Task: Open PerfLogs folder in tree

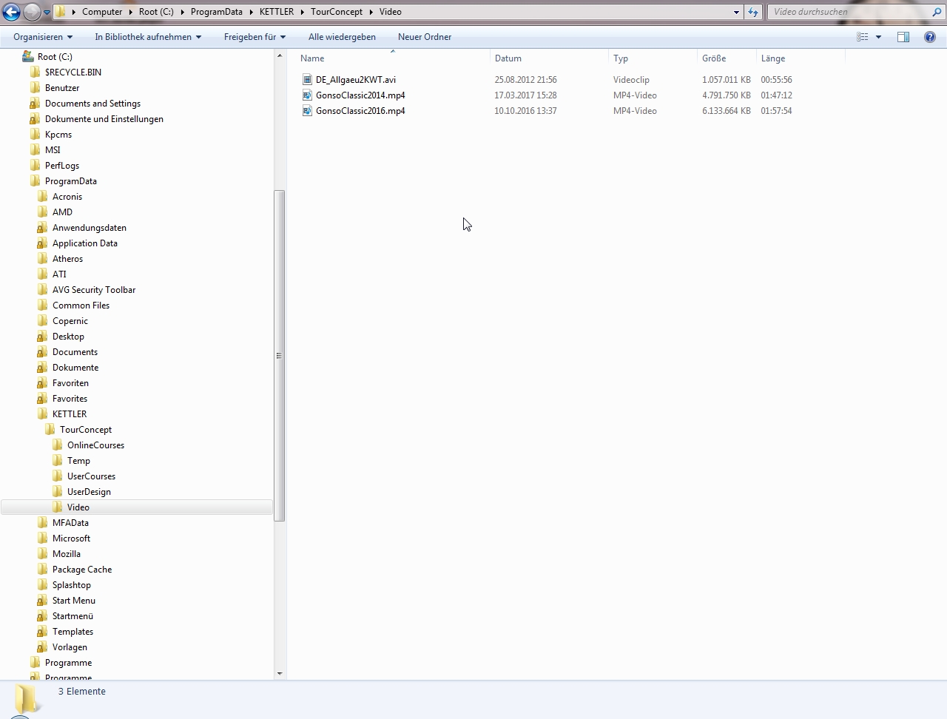Action: point(62,166)
